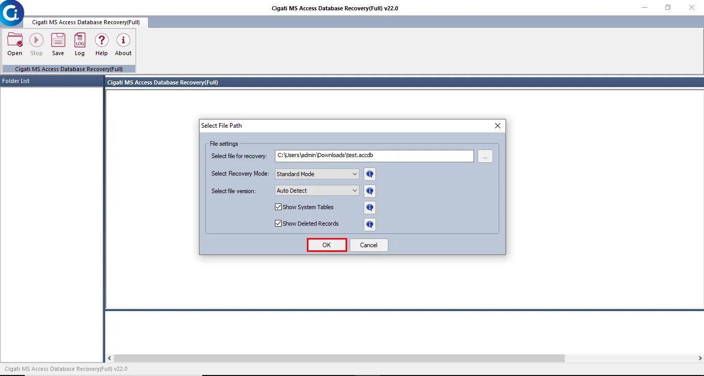Minimize the application window
This screenshot has height=376, width=704.
pos(645,7)
